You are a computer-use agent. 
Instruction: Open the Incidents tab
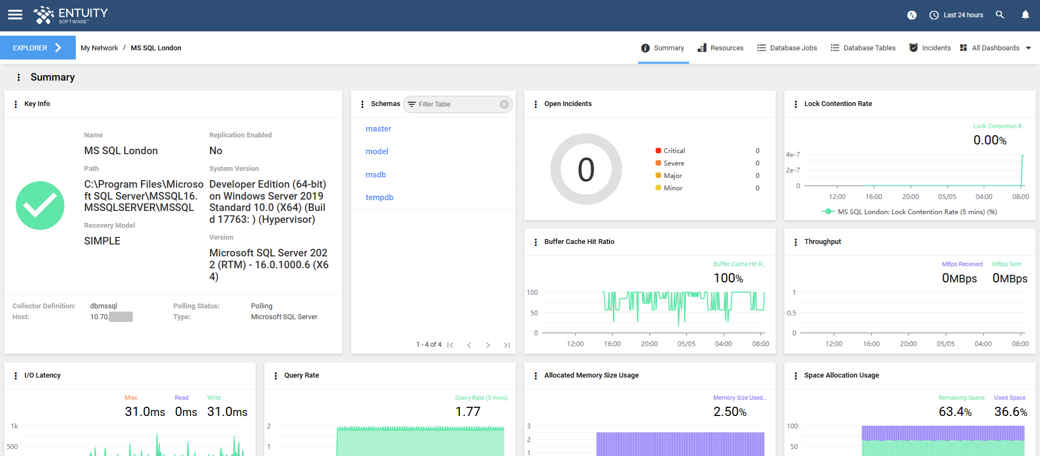coord(929,48)
